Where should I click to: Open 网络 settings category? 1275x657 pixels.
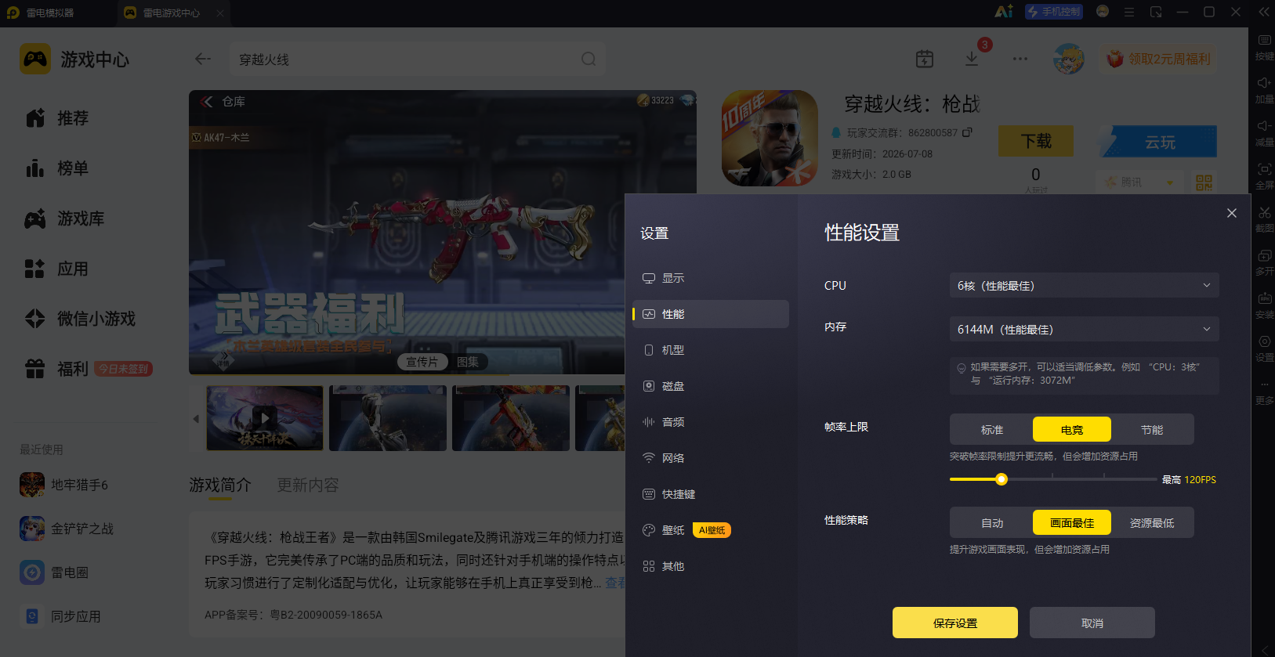tap(711, 458)
